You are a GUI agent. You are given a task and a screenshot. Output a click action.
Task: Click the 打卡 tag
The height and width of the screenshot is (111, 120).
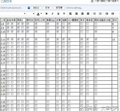(x=47, y=8)
